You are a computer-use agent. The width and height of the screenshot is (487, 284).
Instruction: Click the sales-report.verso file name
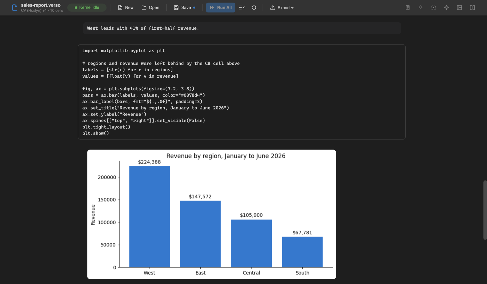(41, 5)
